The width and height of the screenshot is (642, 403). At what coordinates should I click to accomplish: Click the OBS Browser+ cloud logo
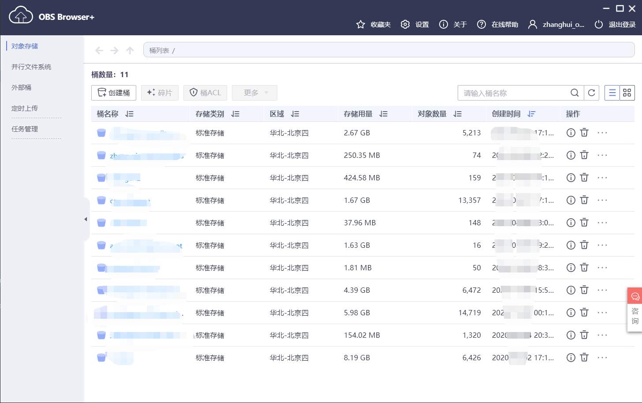coord(21,15)
